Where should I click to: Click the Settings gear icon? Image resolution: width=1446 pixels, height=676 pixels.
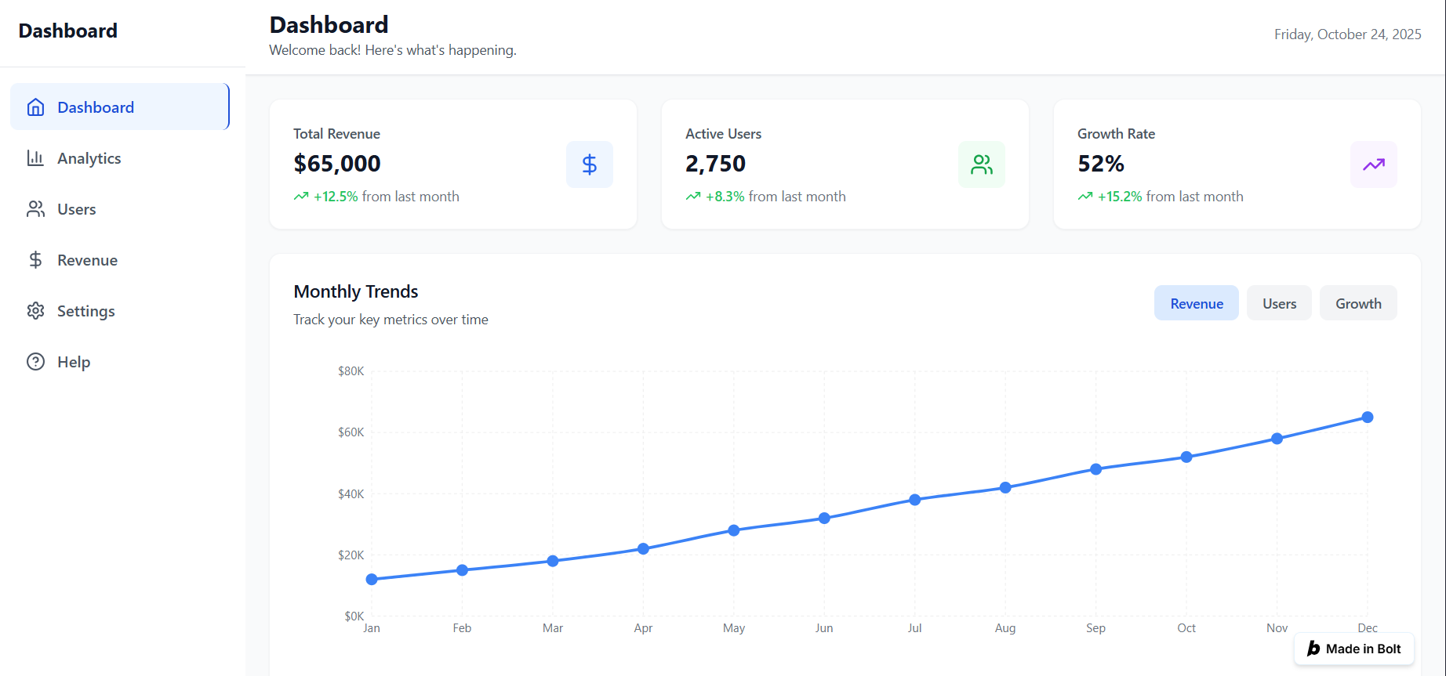(35, 311)
